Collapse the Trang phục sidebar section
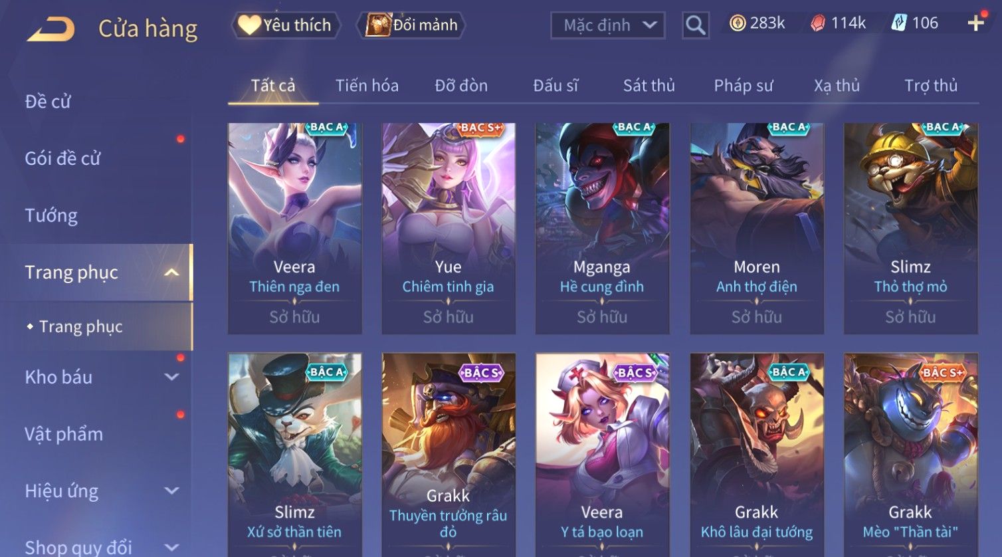The width and height of the screenshot is (1002, 557). coord(171,273)
